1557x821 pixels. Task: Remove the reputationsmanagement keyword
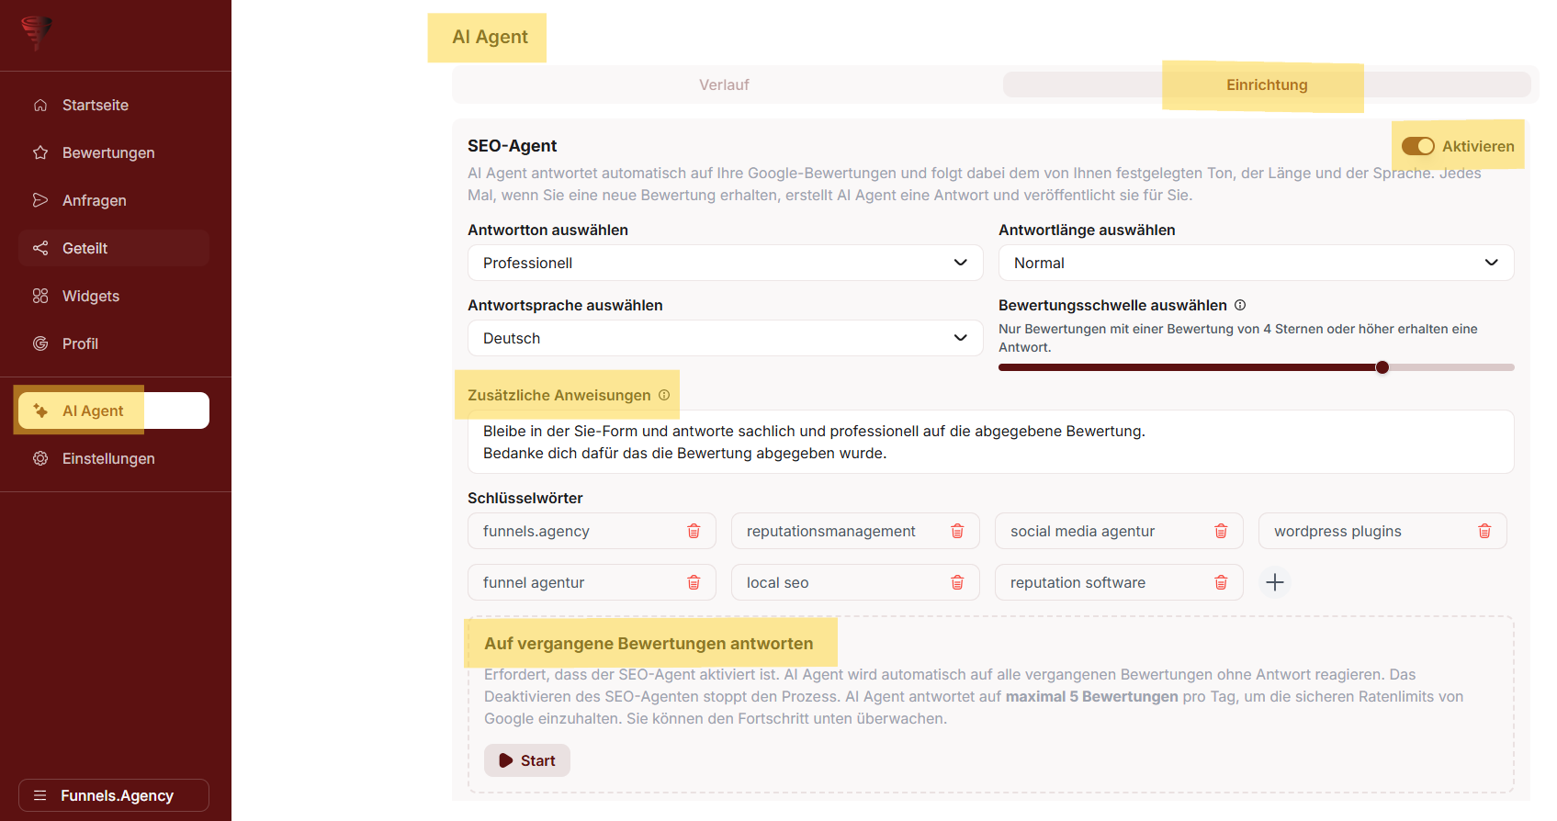(957, 531)
